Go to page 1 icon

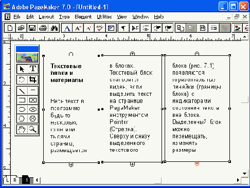(x=27, y=180)
